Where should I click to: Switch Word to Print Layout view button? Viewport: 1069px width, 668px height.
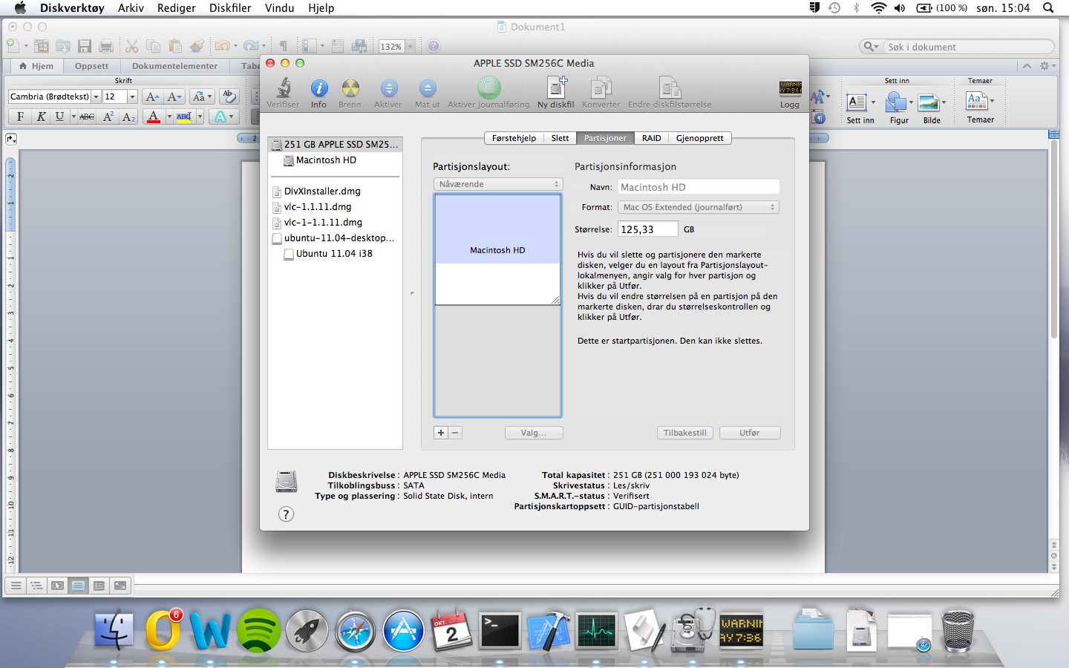(x=78, y=586)
